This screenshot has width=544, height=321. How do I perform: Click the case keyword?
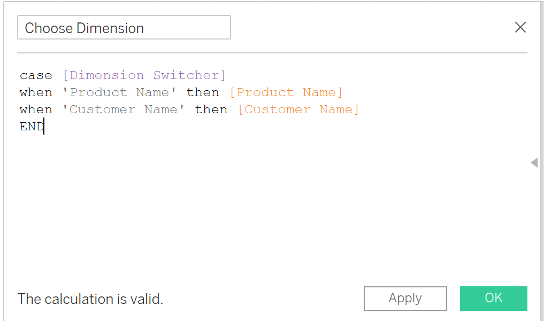pos(36,75)
